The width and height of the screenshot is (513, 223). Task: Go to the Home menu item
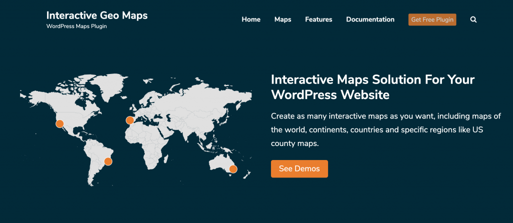251,19
